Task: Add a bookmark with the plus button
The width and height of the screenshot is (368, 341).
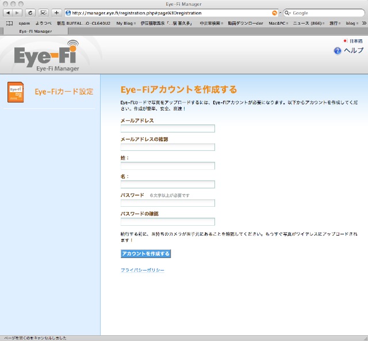Action: 56,13
